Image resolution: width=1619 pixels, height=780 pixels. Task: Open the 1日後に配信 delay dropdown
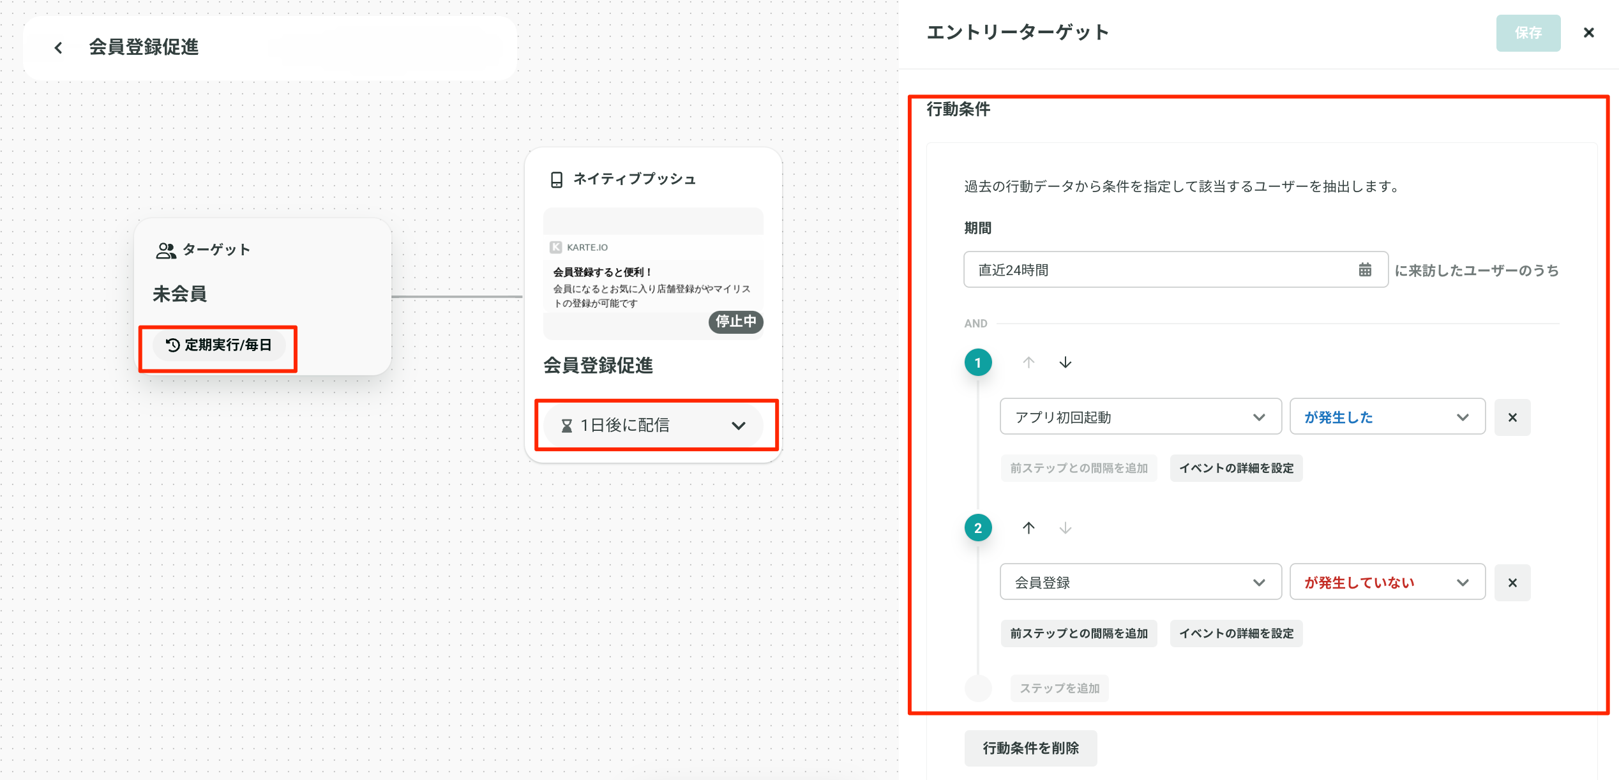653,426
